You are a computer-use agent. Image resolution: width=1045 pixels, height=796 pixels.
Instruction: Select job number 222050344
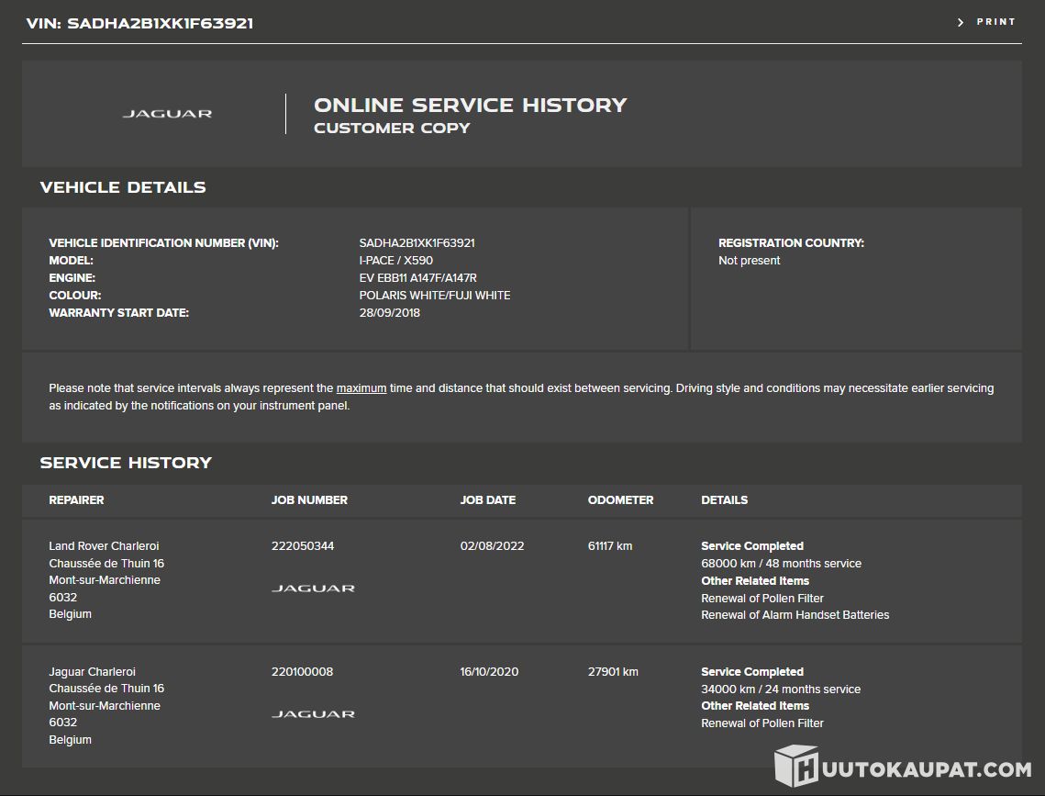pos(303,546)
